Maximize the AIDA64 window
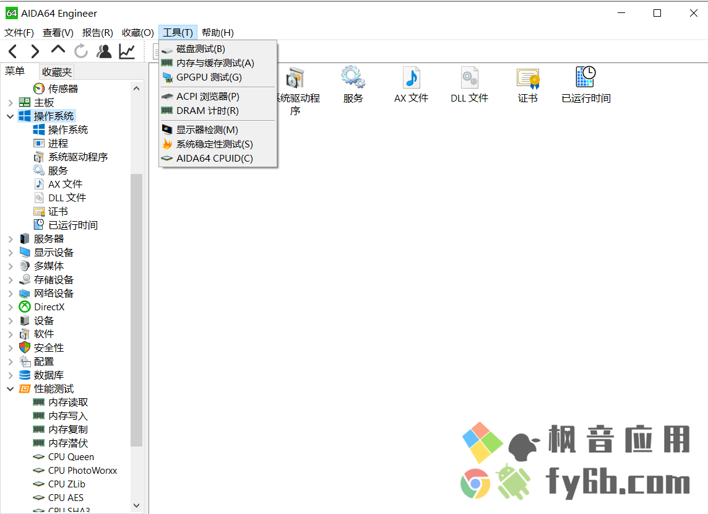 [x=657, y=13]
